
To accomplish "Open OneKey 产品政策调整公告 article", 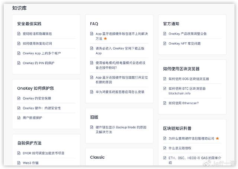I will click(187, 34).
